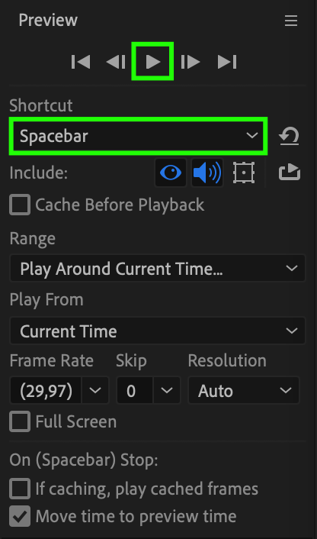Step forward one frame
Image resolution: width=317 pixels, height=539 pixels.
pyautogui.click(x=191, y=62)
